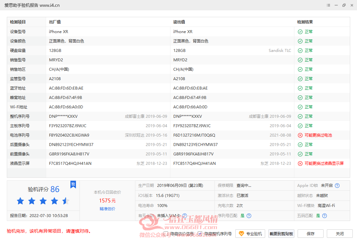The image size is (357, 243).
Task: Click the 出厂值 column header
Action: click(55, 22)
